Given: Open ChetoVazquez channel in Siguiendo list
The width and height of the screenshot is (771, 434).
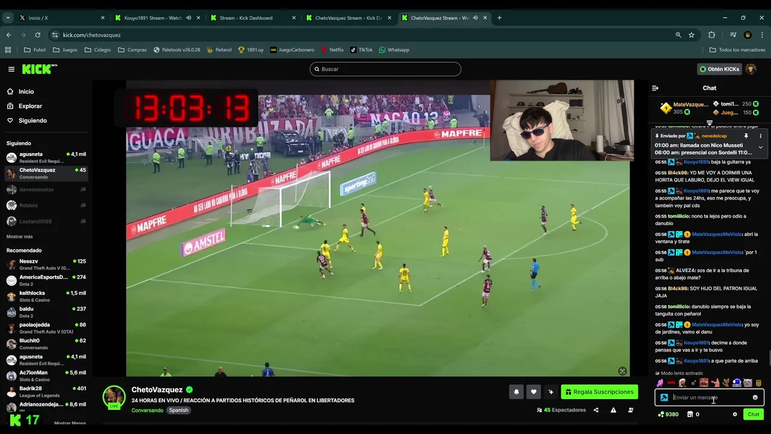Looking at the screenshot, I should point(46,173).
